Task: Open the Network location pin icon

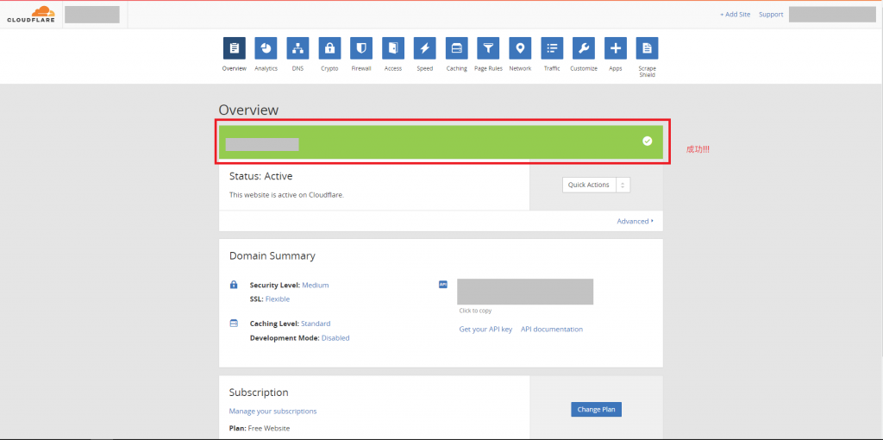Action: 520,48
